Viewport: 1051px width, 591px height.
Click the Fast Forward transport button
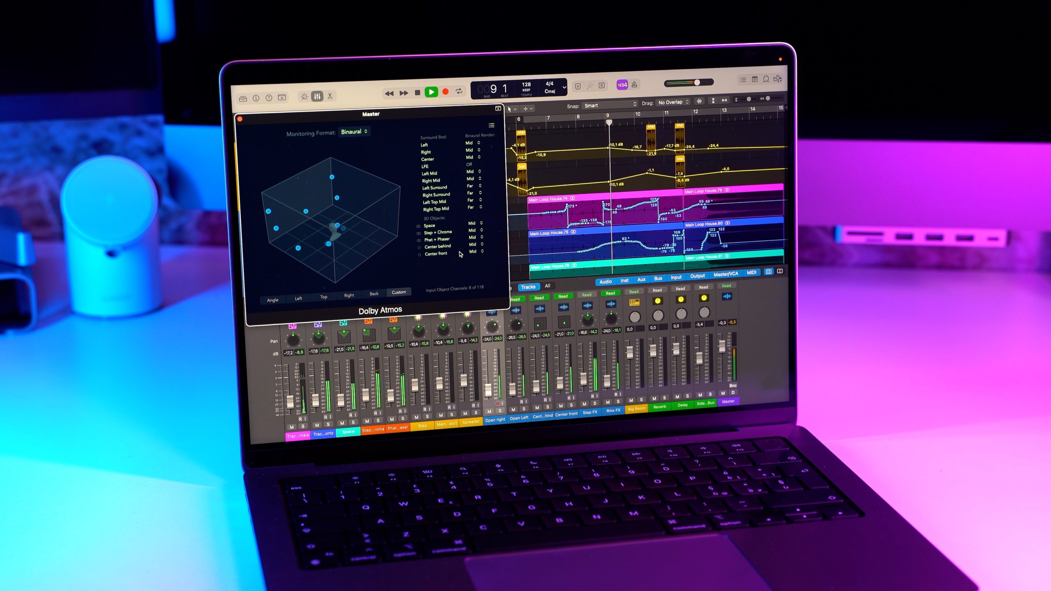404,93
